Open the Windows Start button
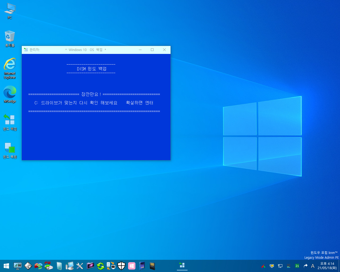Image resolution: width=340 pixels, height=272 pixels. click(x=6, y=266)
